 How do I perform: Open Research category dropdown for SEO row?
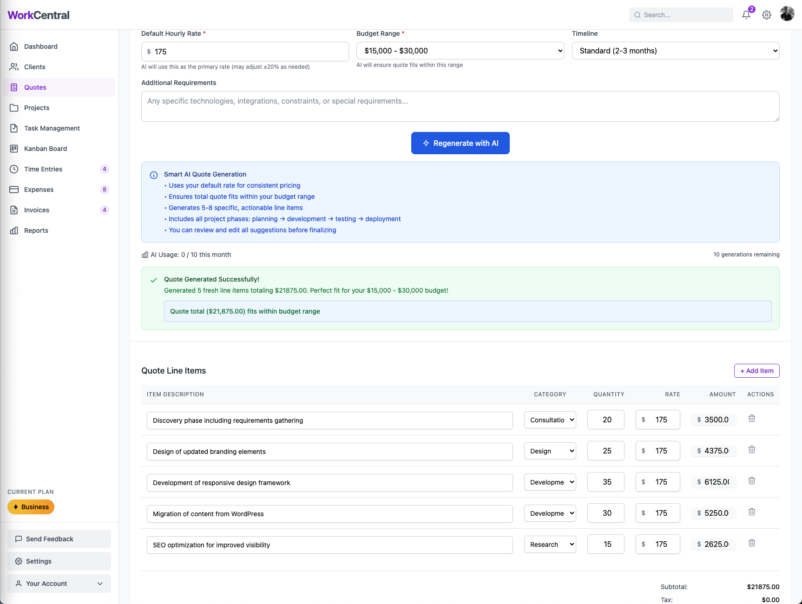tap(550, 545)
